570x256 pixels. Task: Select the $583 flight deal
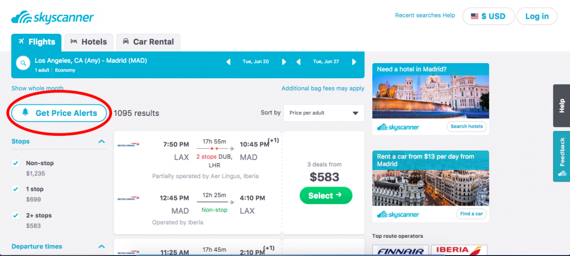click(326, 196)
